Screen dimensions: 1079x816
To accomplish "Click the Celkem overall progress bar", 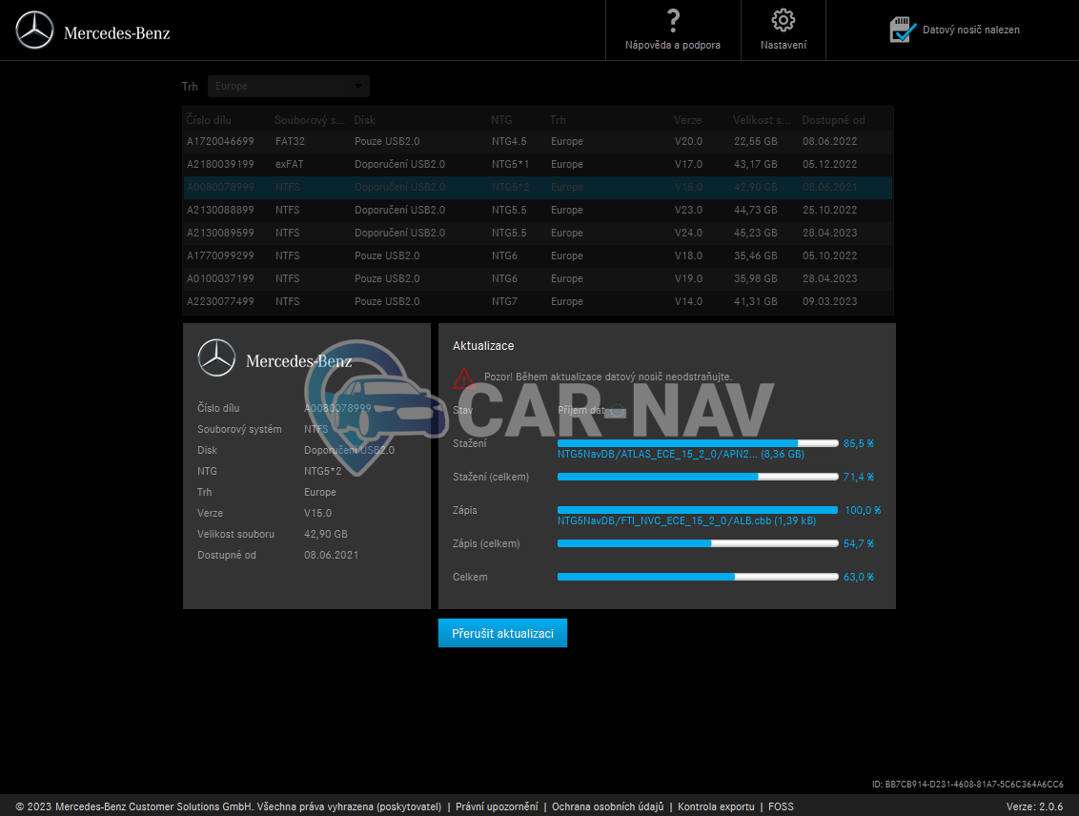I will 698,577.
